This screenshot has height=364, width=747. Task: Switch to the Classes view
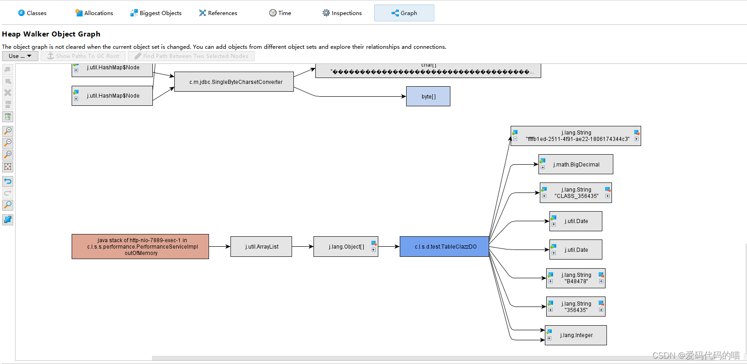(32, 13)
